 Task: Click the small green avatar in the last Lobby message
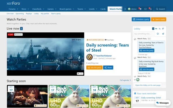(138, 80)
